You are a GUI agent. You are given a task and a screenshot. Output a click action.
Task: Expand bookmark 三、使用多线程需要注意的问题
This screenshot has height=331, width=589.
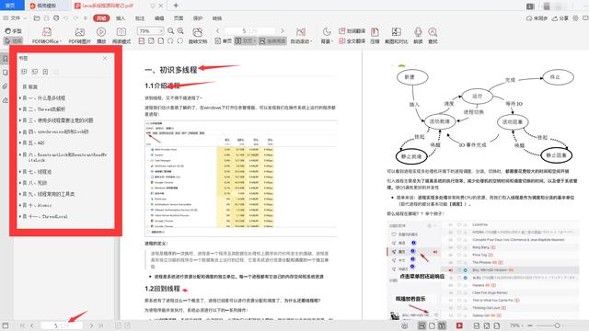click(x=20, y=120)
